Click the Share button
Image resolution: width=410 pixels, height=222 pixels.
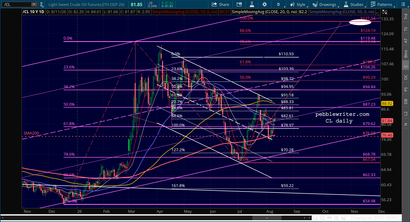click(x=220, y=4)
